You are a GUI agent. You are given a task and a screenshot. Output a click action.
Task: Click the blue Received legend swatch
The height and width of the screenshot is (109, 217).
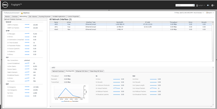[62, 101]
